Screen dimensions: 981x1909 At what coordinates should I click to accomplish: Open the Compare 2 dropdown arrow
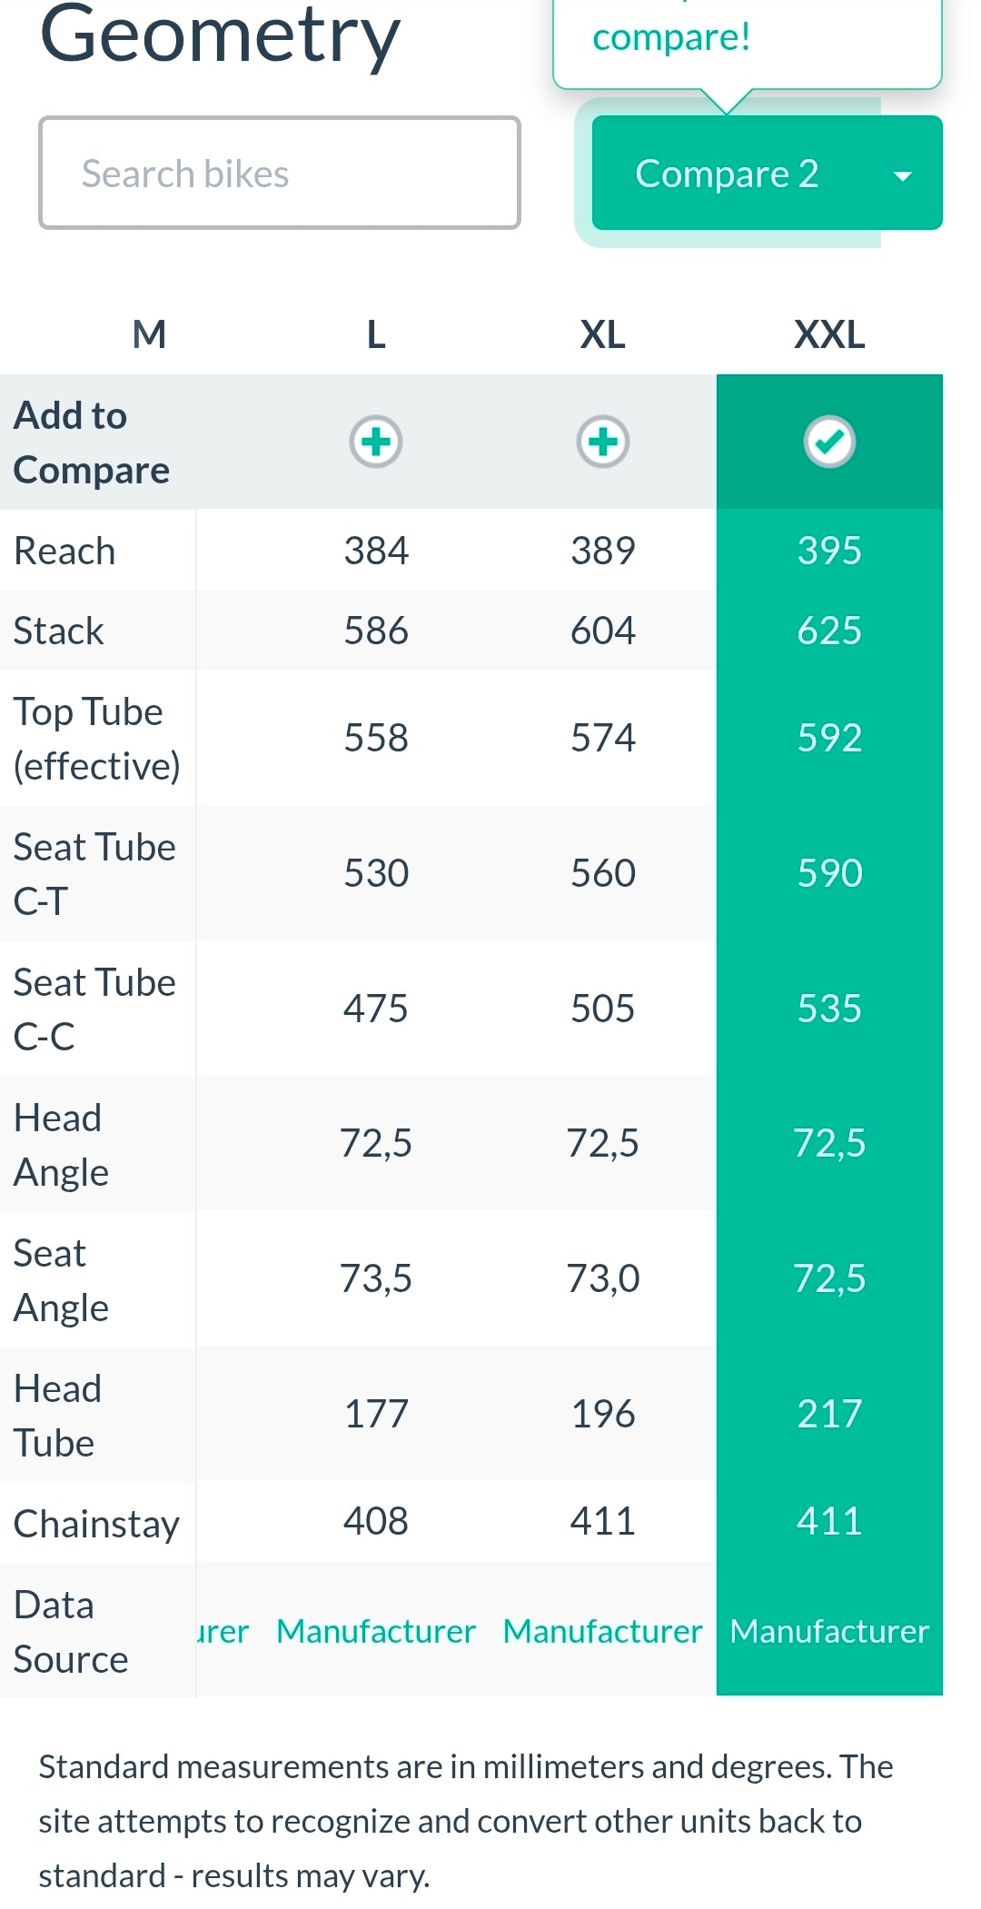point(902,175)
